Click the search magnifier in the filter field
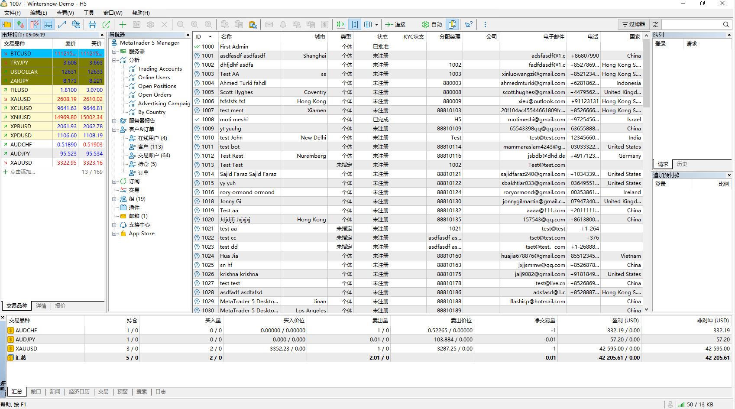Image resolution: width=735 pixels, height=409 pixels. coord(726,24)
